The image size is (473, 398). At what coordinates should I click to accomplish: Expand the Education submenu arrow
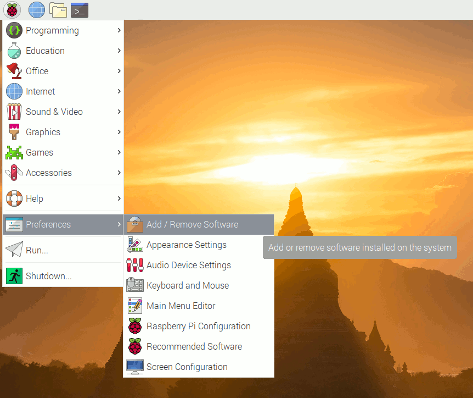[x=119, y=51]
